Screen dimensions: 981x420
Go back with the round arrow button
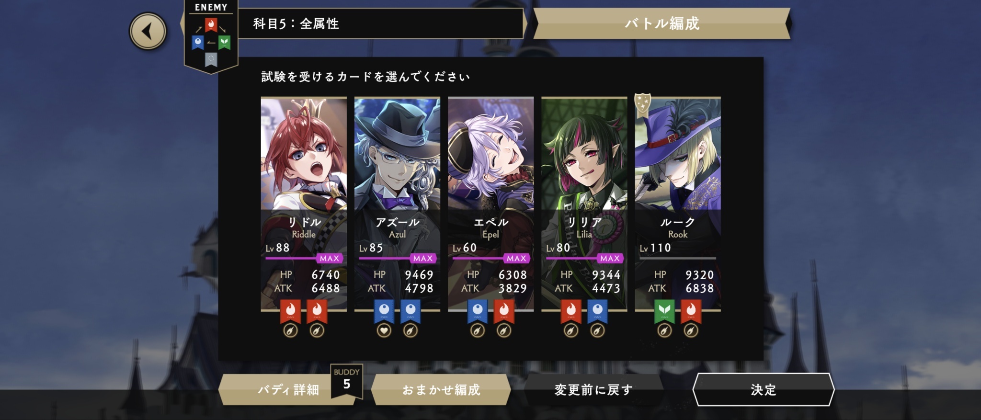coord(148,32)
